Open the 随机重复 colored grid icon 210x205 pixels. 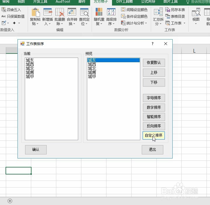(99, 12)
